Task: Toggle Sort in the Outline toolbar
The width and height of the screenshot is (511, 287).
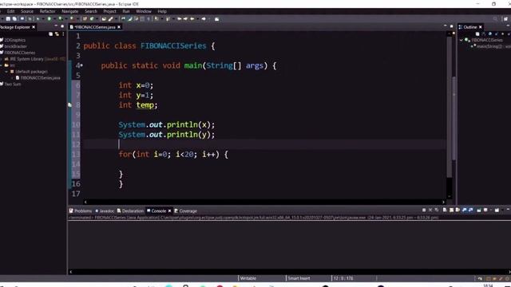Action: (484, 33)
